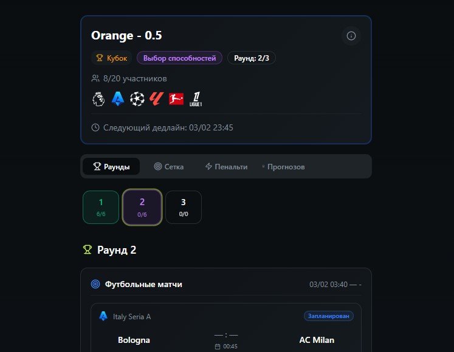
Task: Click the Bologna team name
Action: (134, 340)
